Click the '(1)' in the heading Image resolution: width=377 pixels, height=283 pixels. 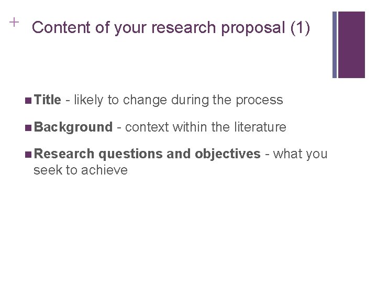[300, 28]
